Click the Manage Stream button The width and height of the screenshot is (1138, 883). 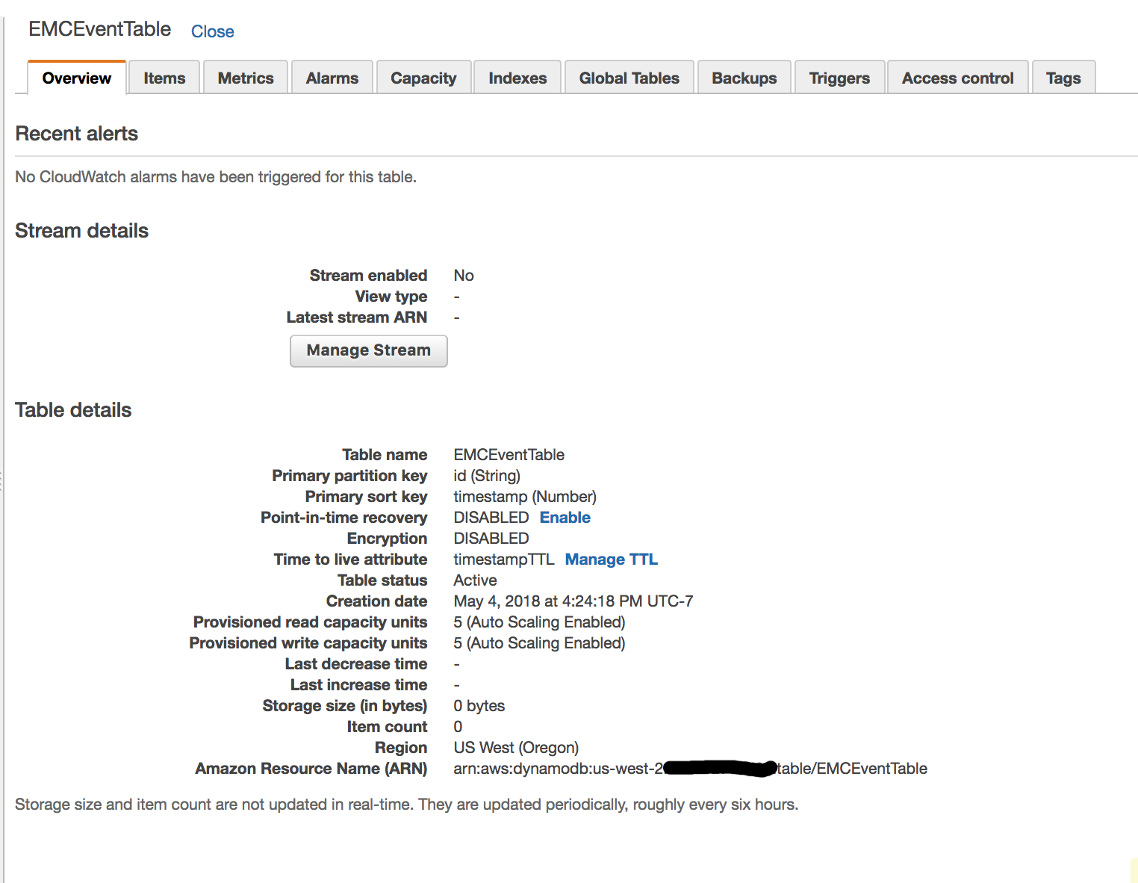click(369, 350)
